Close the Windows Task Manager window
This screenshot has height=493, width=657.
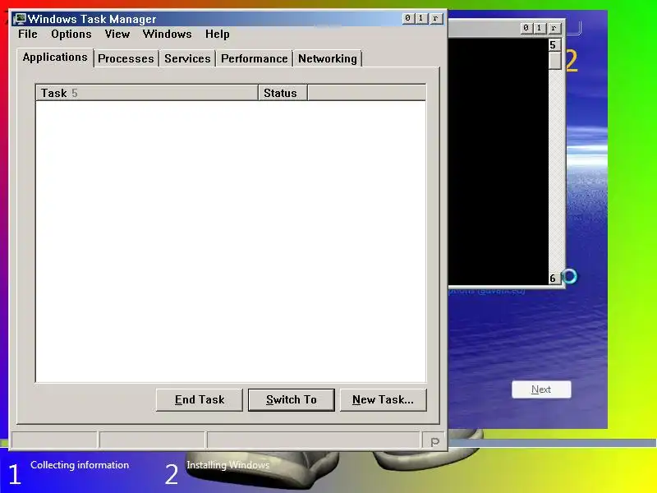[436, 18]
